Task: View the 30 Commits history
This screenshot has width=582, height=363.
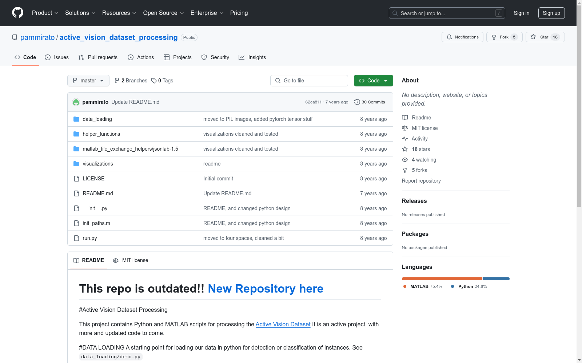Action: [370, 102]
